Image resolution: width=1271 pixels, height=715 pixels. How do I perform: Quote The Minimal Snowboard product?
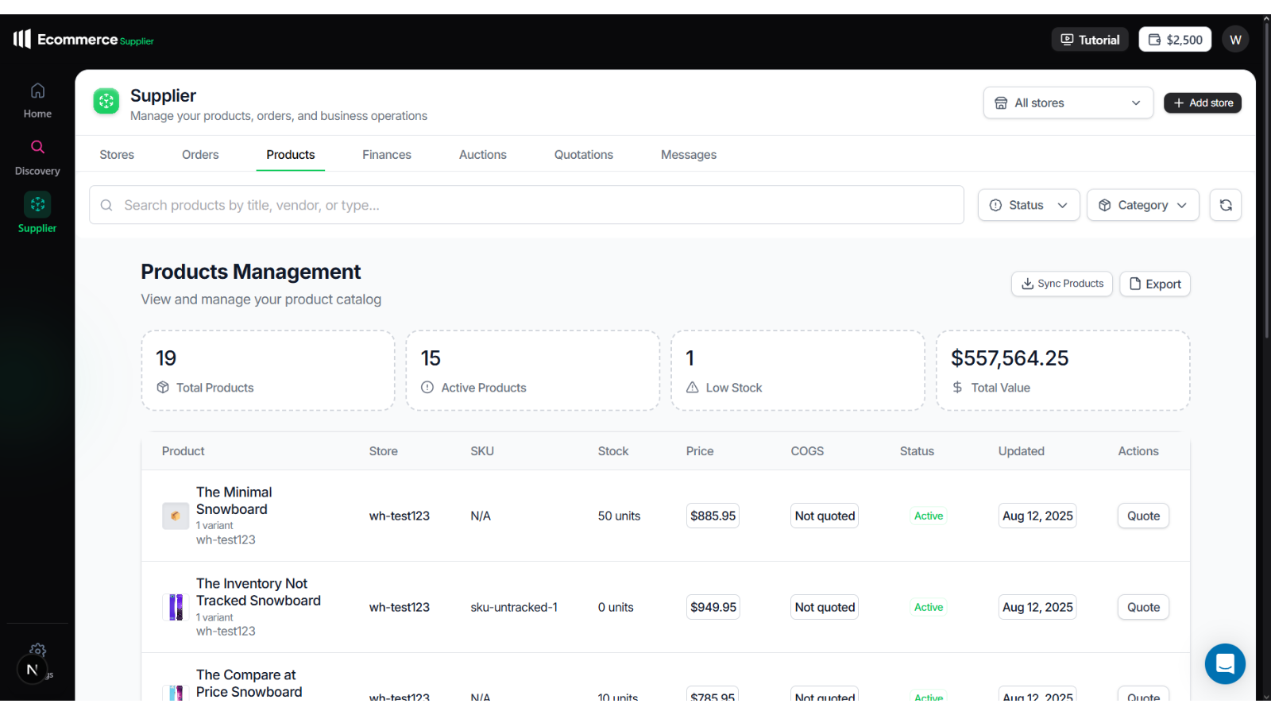(1142, 516)
